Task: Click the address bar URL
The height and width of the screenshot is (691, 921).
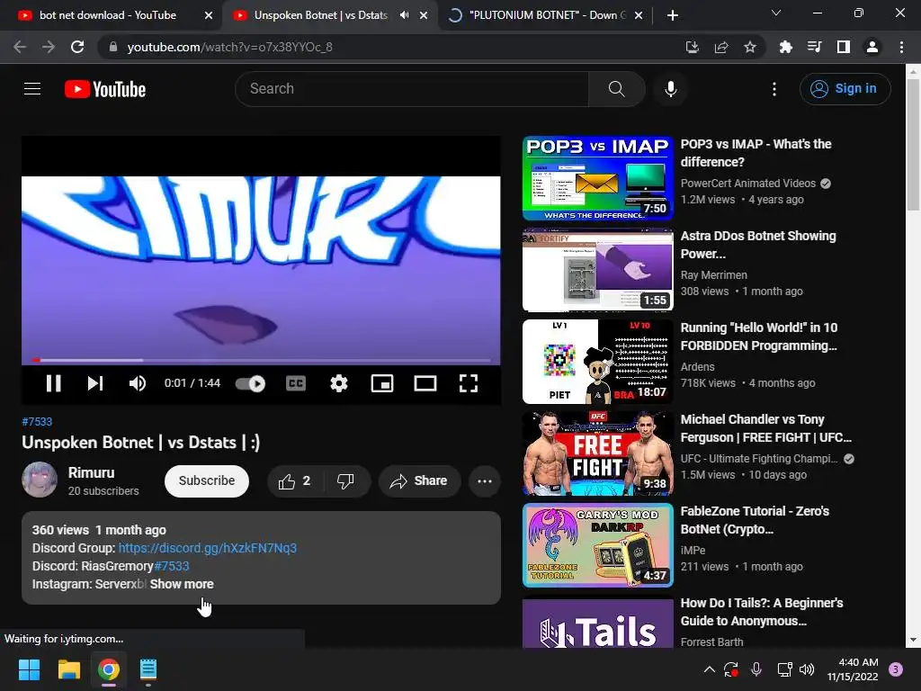Action: point(229,47)
